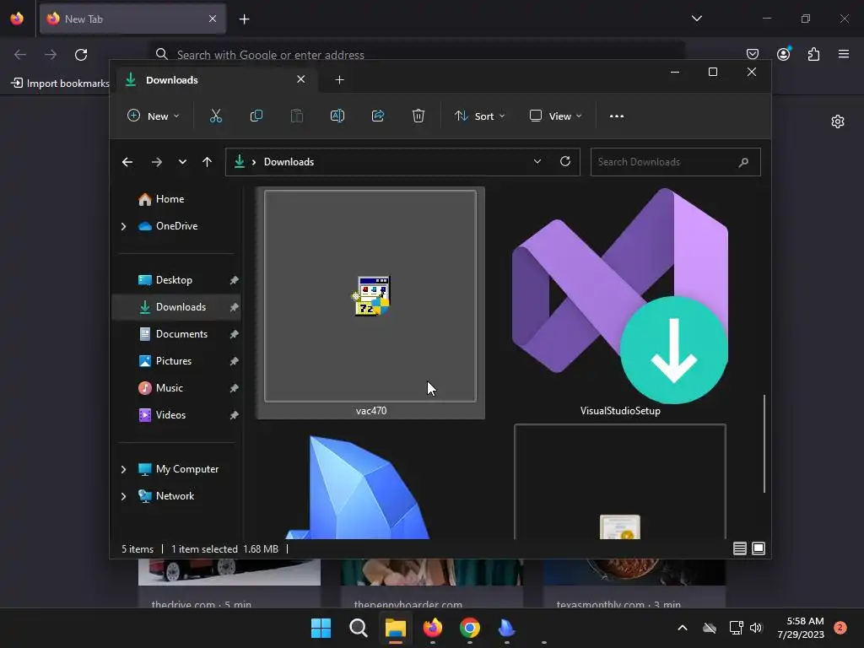Viewport: 864px width, 648px height.
Task: Open Firefox Pocket save icon
Action: point(752,54)
